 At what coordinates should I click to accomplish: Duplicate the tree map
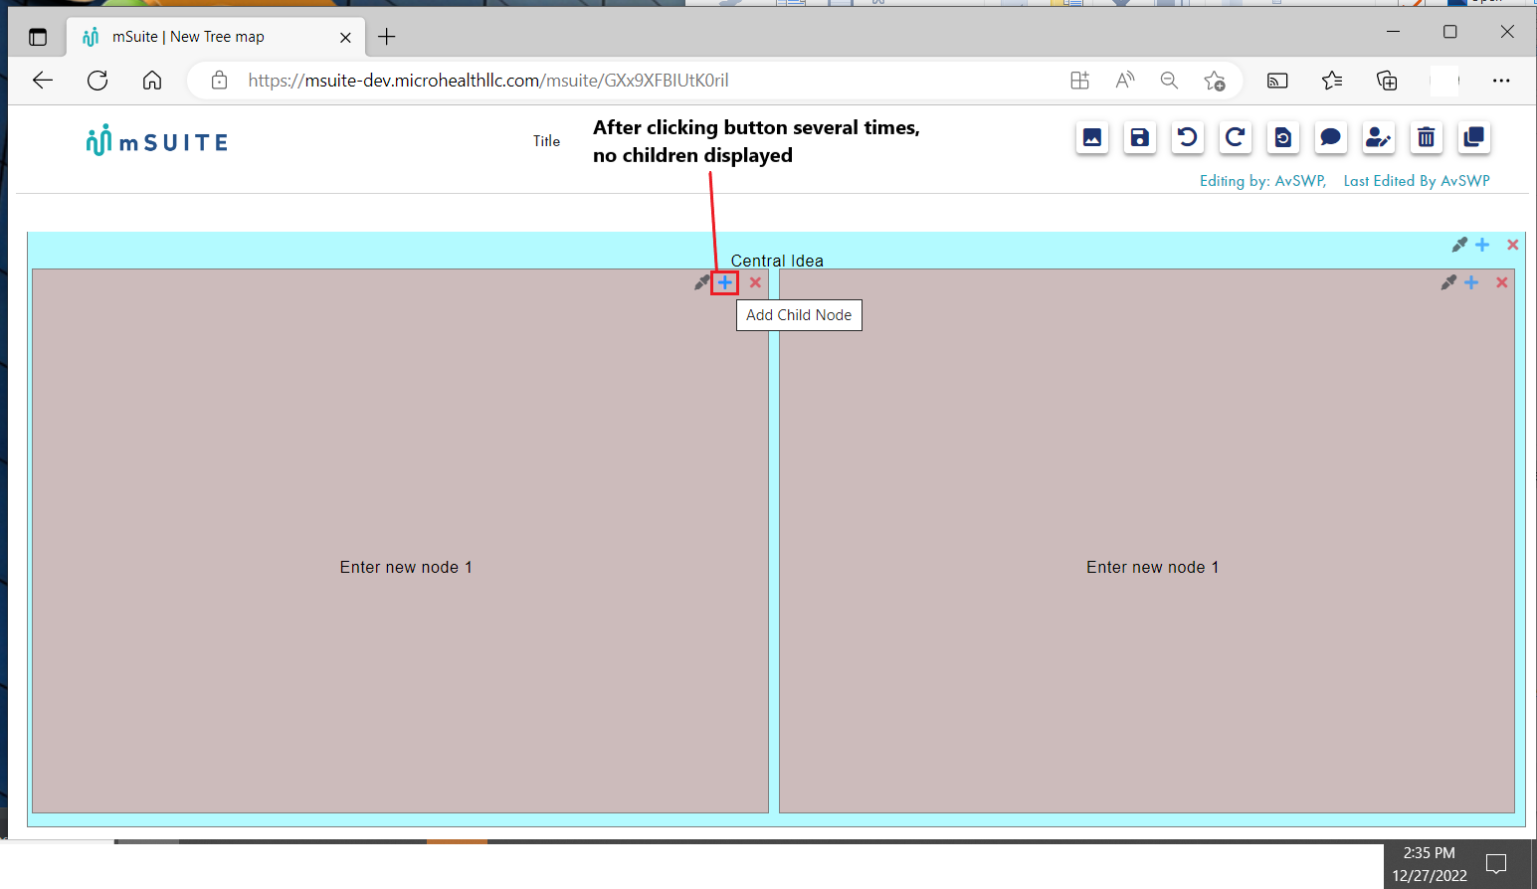[x=1473, y=138]
